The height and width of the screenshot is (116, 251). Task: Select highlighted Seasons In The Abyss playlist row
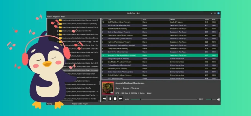click(x=160, y=55)
